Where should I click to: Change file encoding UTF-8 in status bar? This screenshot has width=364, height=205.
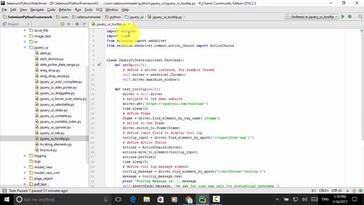click(x=337, y=191)
